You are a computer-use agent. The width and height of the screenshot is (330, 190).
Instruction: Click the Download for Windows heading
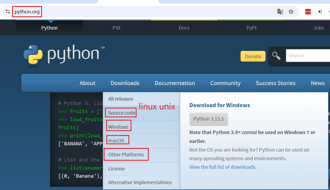click(x=220, y=105)
